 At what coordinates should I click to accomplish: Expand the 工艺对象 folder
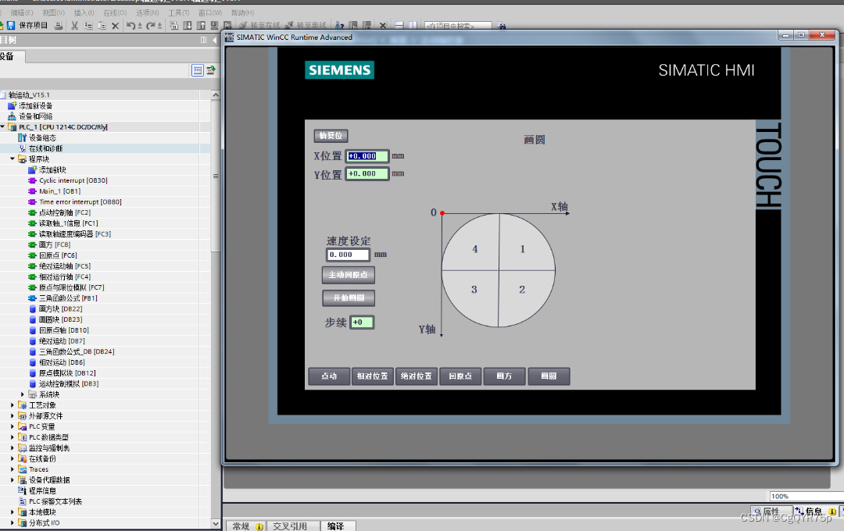click(x=13, y=405)
